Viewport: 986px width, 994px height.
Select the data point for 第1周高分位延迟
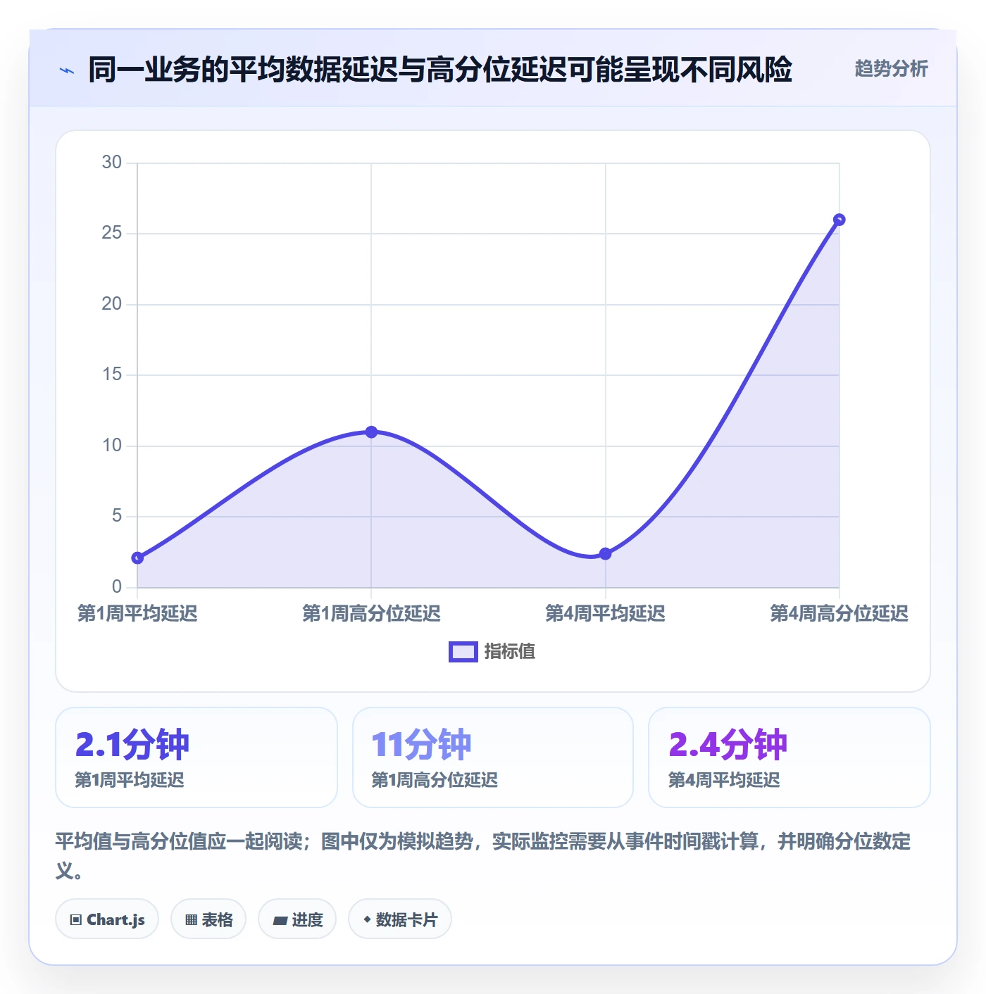[371, 432]
